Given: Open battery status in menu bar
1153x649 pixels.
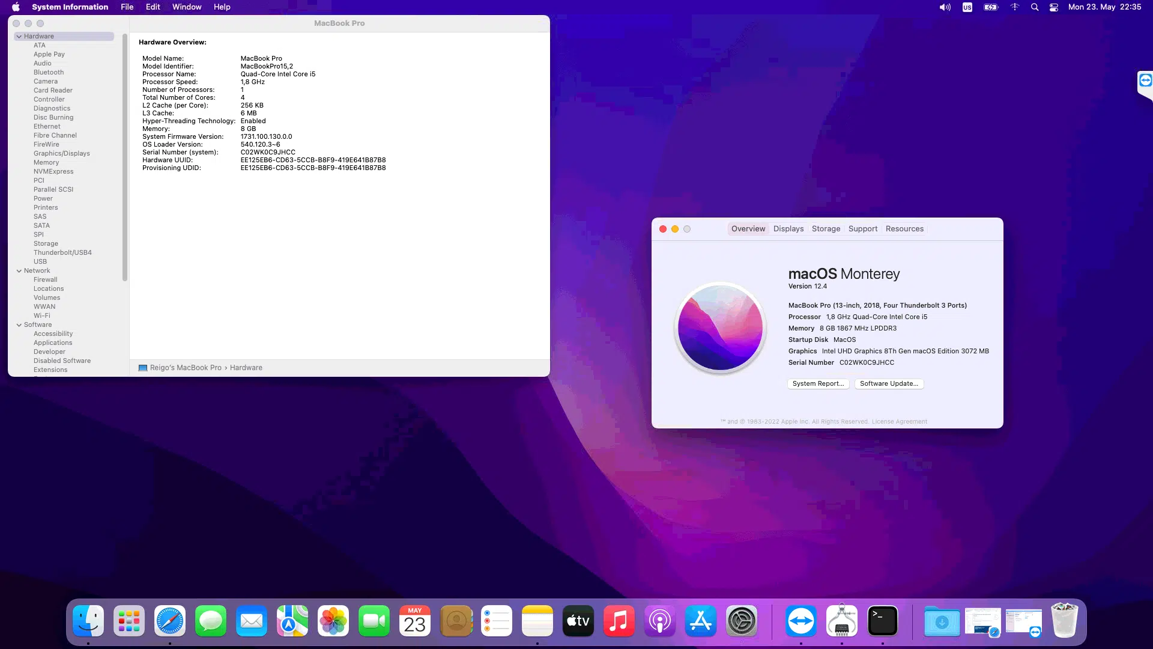Looking at the screenshot, I should pos(991,7).
